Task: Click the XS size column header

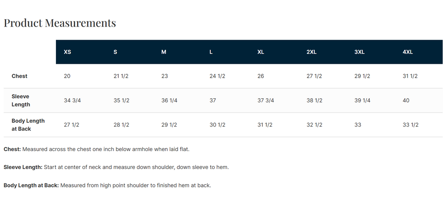Action: [x=67, y=52]
